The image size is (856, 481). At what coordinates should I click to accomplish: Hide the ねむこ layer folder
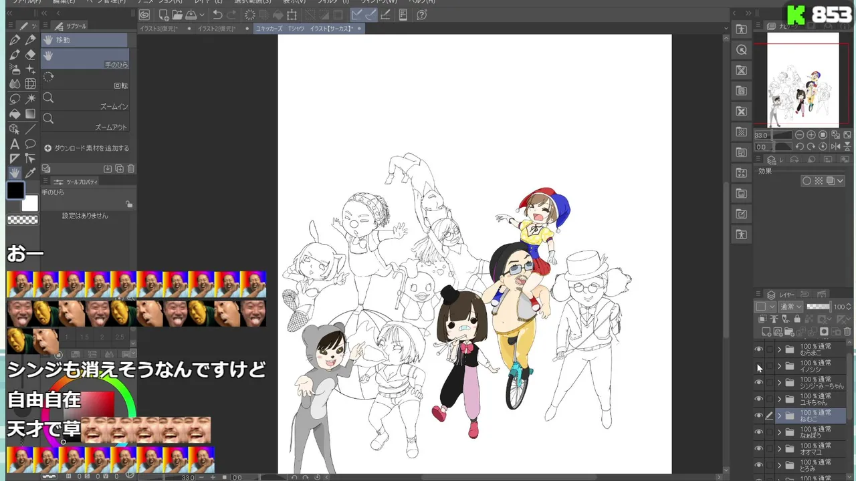[x=758, y=416]
